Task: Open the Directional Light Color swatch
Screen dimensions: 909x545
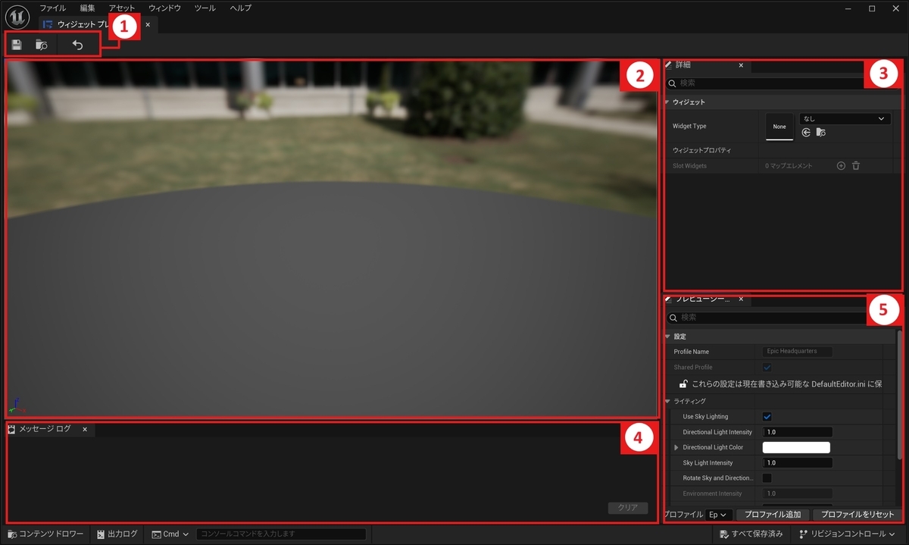Action: pos(795,447)
